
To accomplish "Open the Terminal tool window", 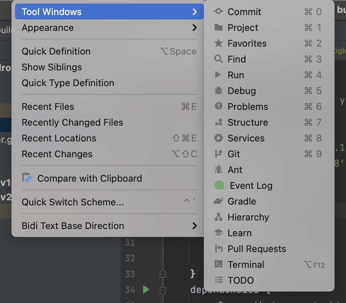I will [x=246, y=265].
